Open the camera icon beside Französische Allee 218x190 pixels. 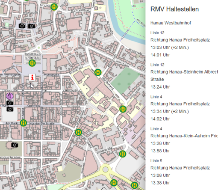pyautogui.click(x=15, y=145)
